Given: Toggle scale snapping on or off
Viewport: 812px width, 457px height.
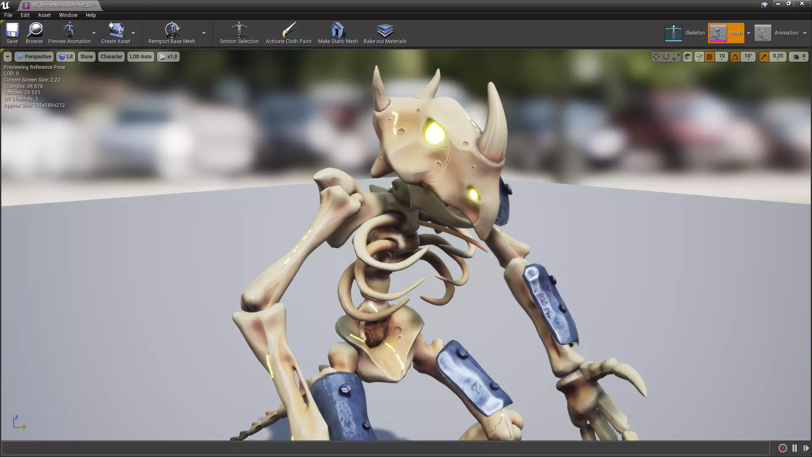Looking at the screenshot, I should (x=764, y=57).
